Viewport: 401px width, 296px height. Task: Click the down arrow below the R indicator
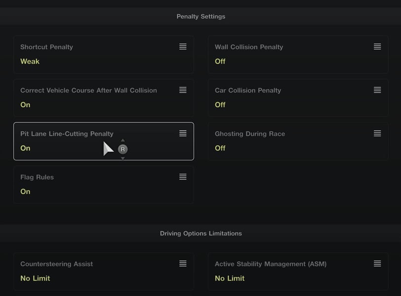[123, 158]
